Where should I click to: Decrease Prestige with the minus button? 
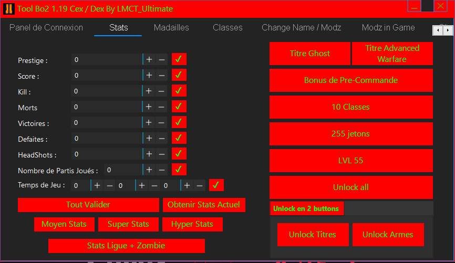point(162,59)
